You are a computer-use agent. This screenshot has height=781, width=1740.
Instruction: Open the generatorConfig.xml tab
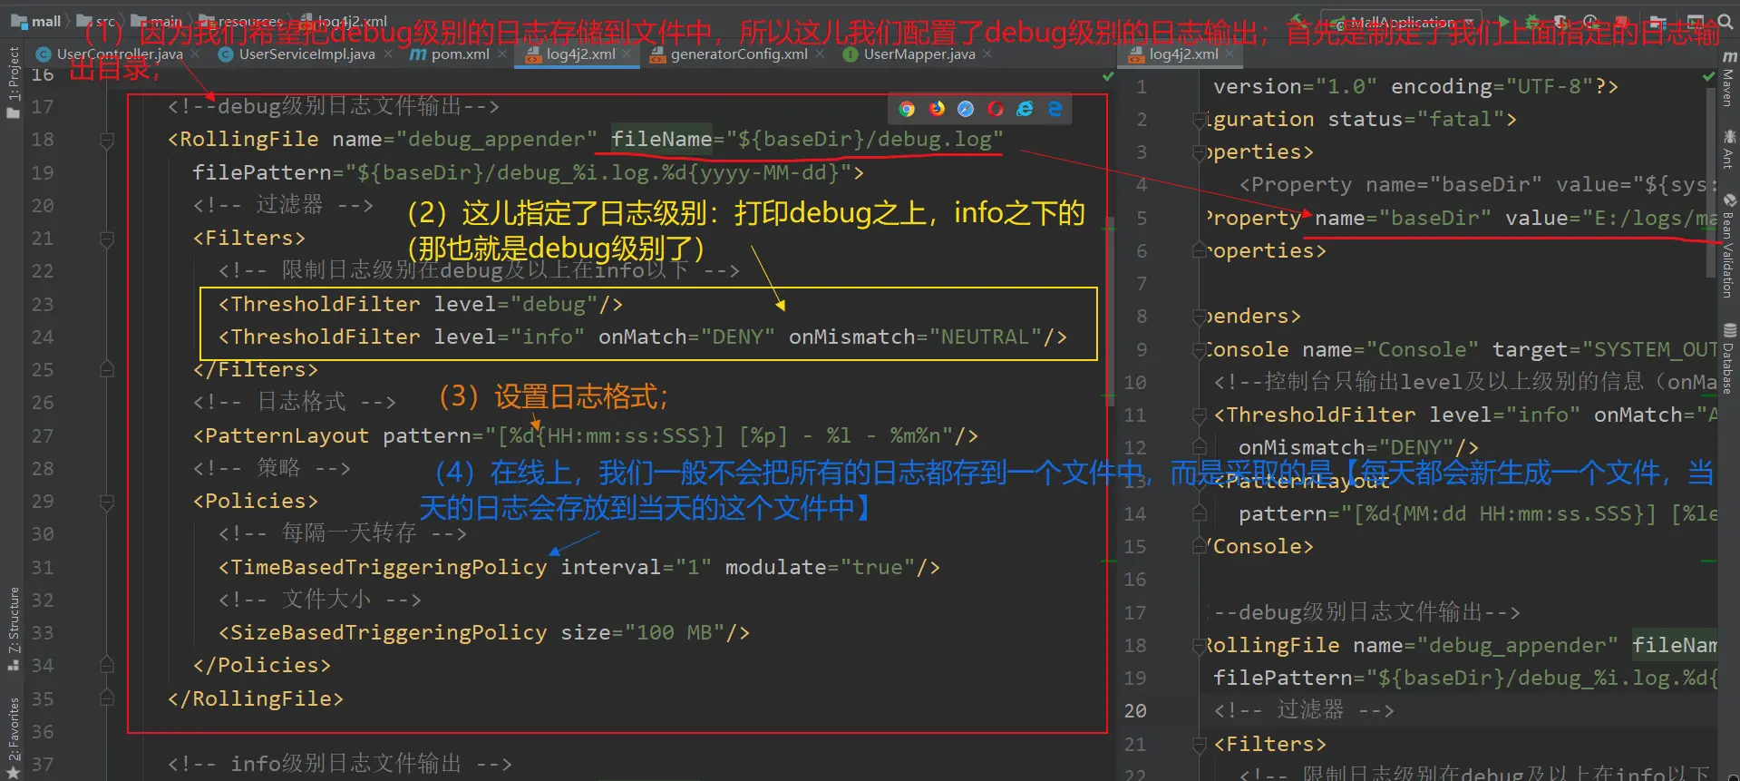(x=739, y=54)
